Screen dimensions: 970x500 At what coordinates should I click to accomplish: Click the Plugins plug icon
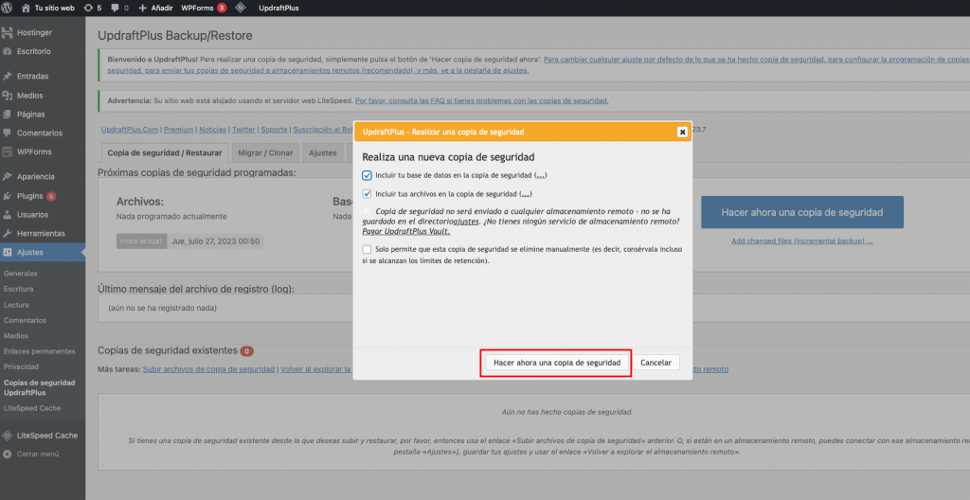click(x=8, y=195)
